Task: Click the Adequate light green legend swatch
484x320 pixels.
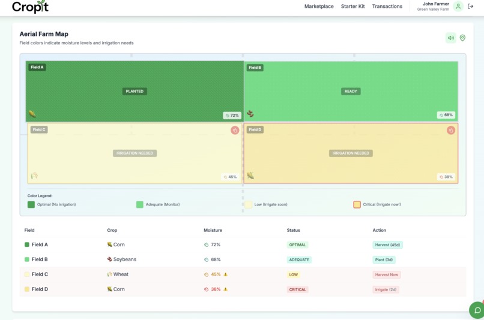Action: [x=140, y=204]
